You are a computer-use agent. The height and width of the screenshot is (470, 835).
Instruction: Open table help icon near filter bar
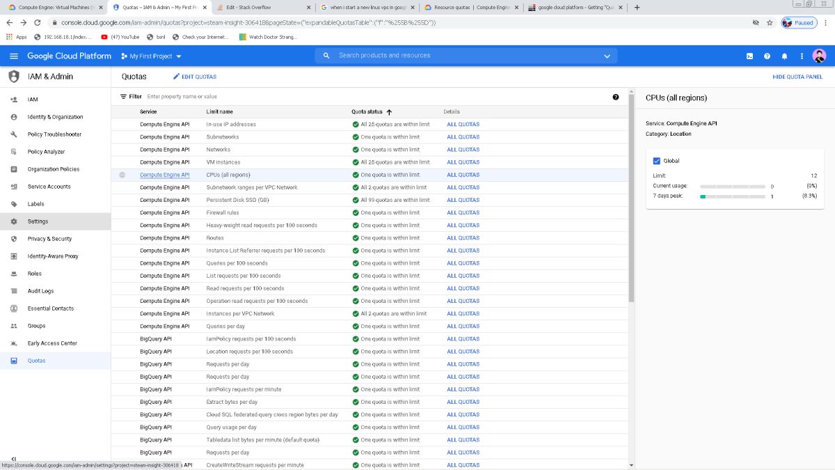coord(616,97)
